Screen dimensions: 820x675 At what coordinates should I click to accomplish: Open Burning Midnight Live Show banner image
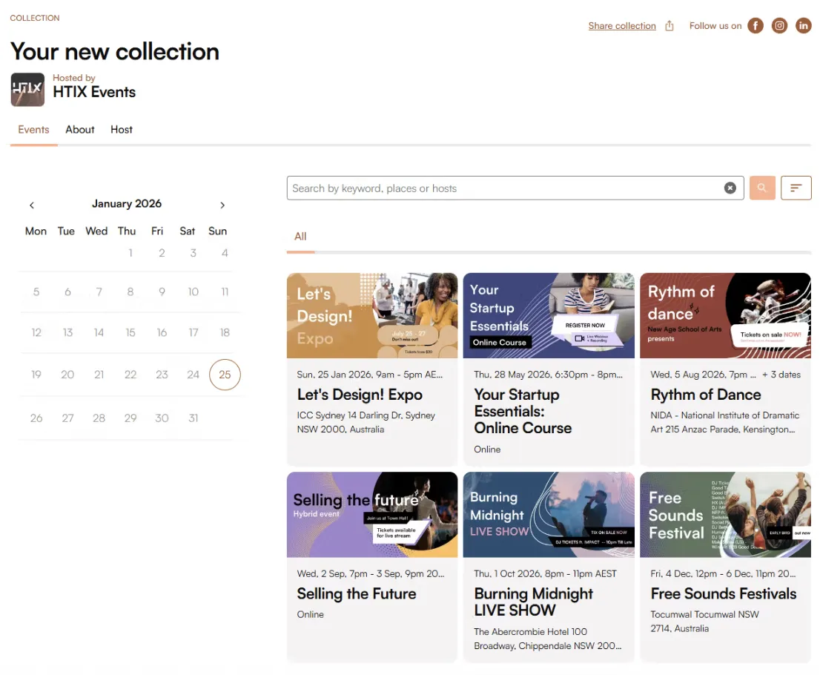coord(549,515)
